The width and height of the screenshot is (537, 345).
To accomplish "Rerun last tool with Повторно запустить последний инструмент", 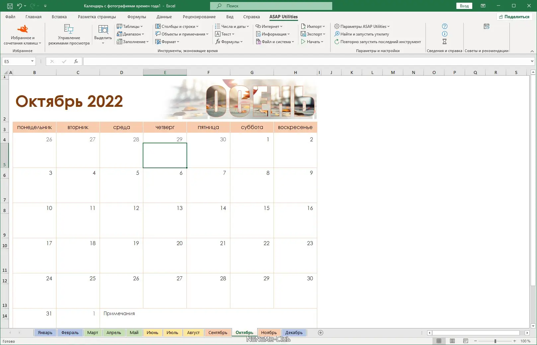I will click(378, 42).
